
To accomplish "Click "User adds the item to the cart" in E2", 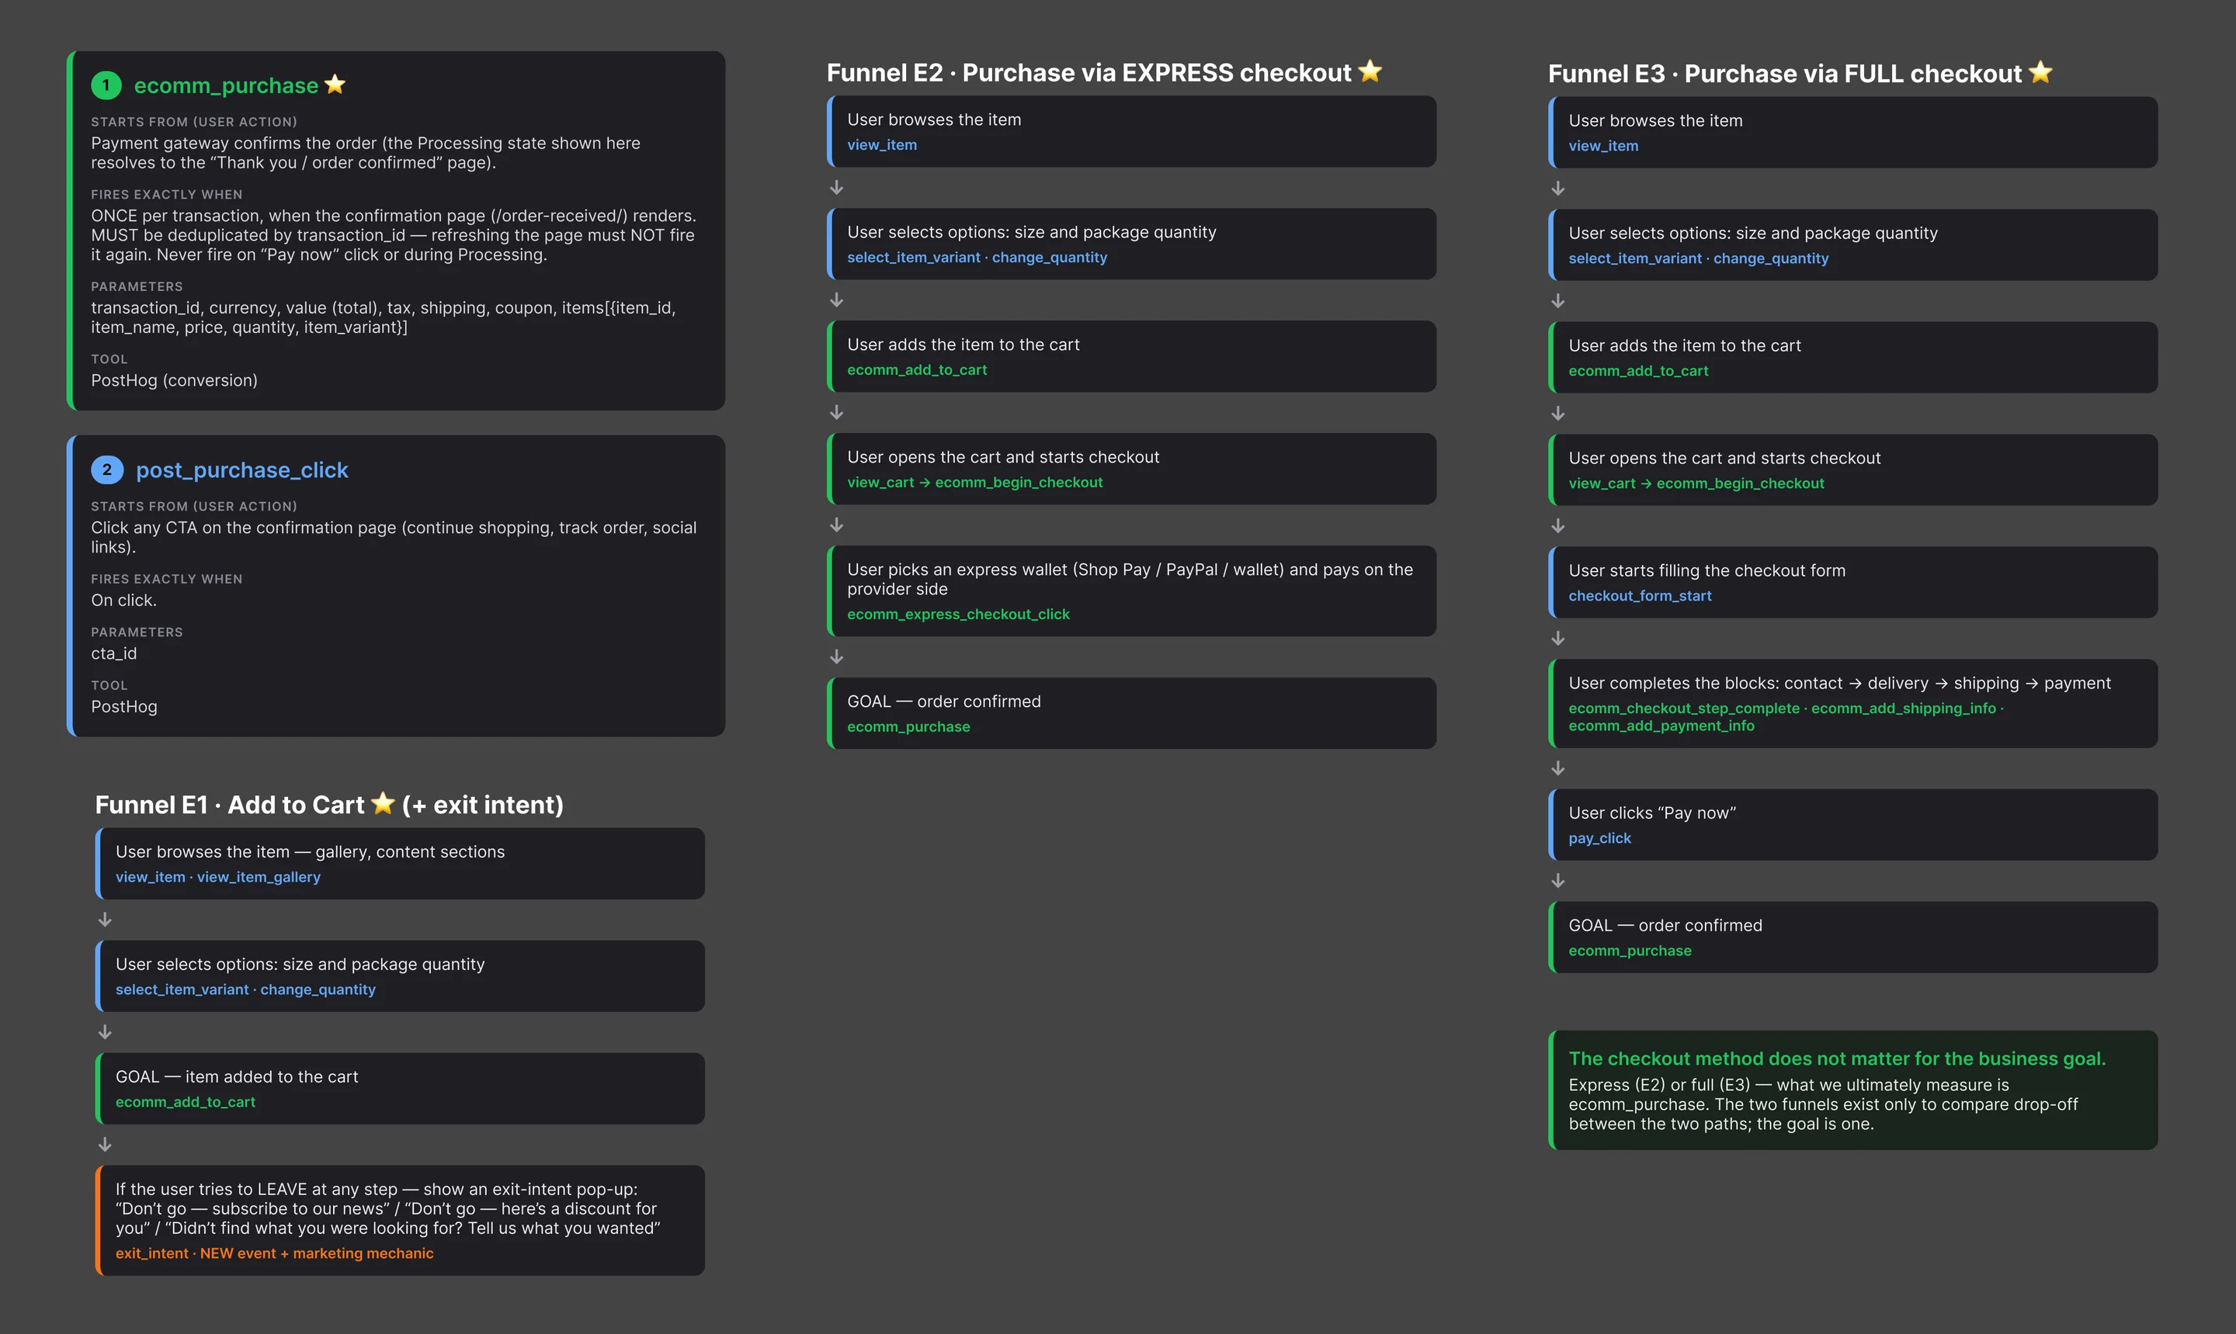I will [963, 345].
